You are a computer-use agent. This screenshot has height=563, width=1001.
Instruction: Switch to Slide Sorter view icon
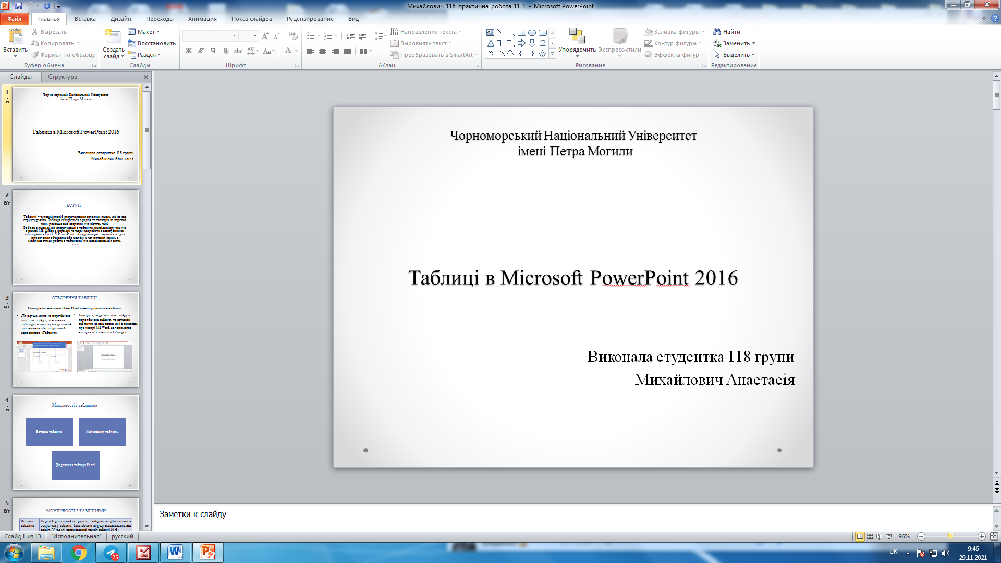click(870, 536)
